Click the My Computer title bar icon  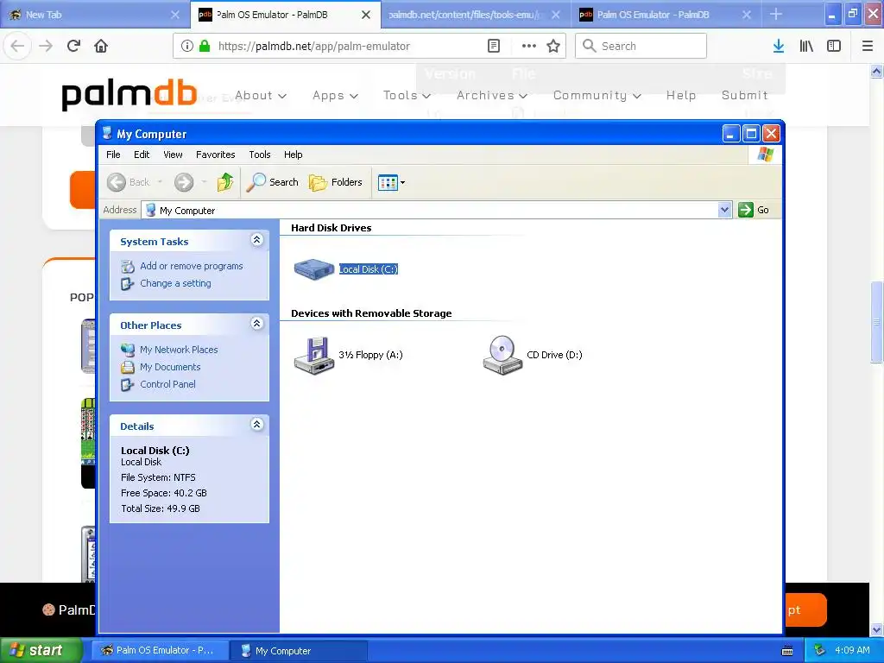[107, 134]
